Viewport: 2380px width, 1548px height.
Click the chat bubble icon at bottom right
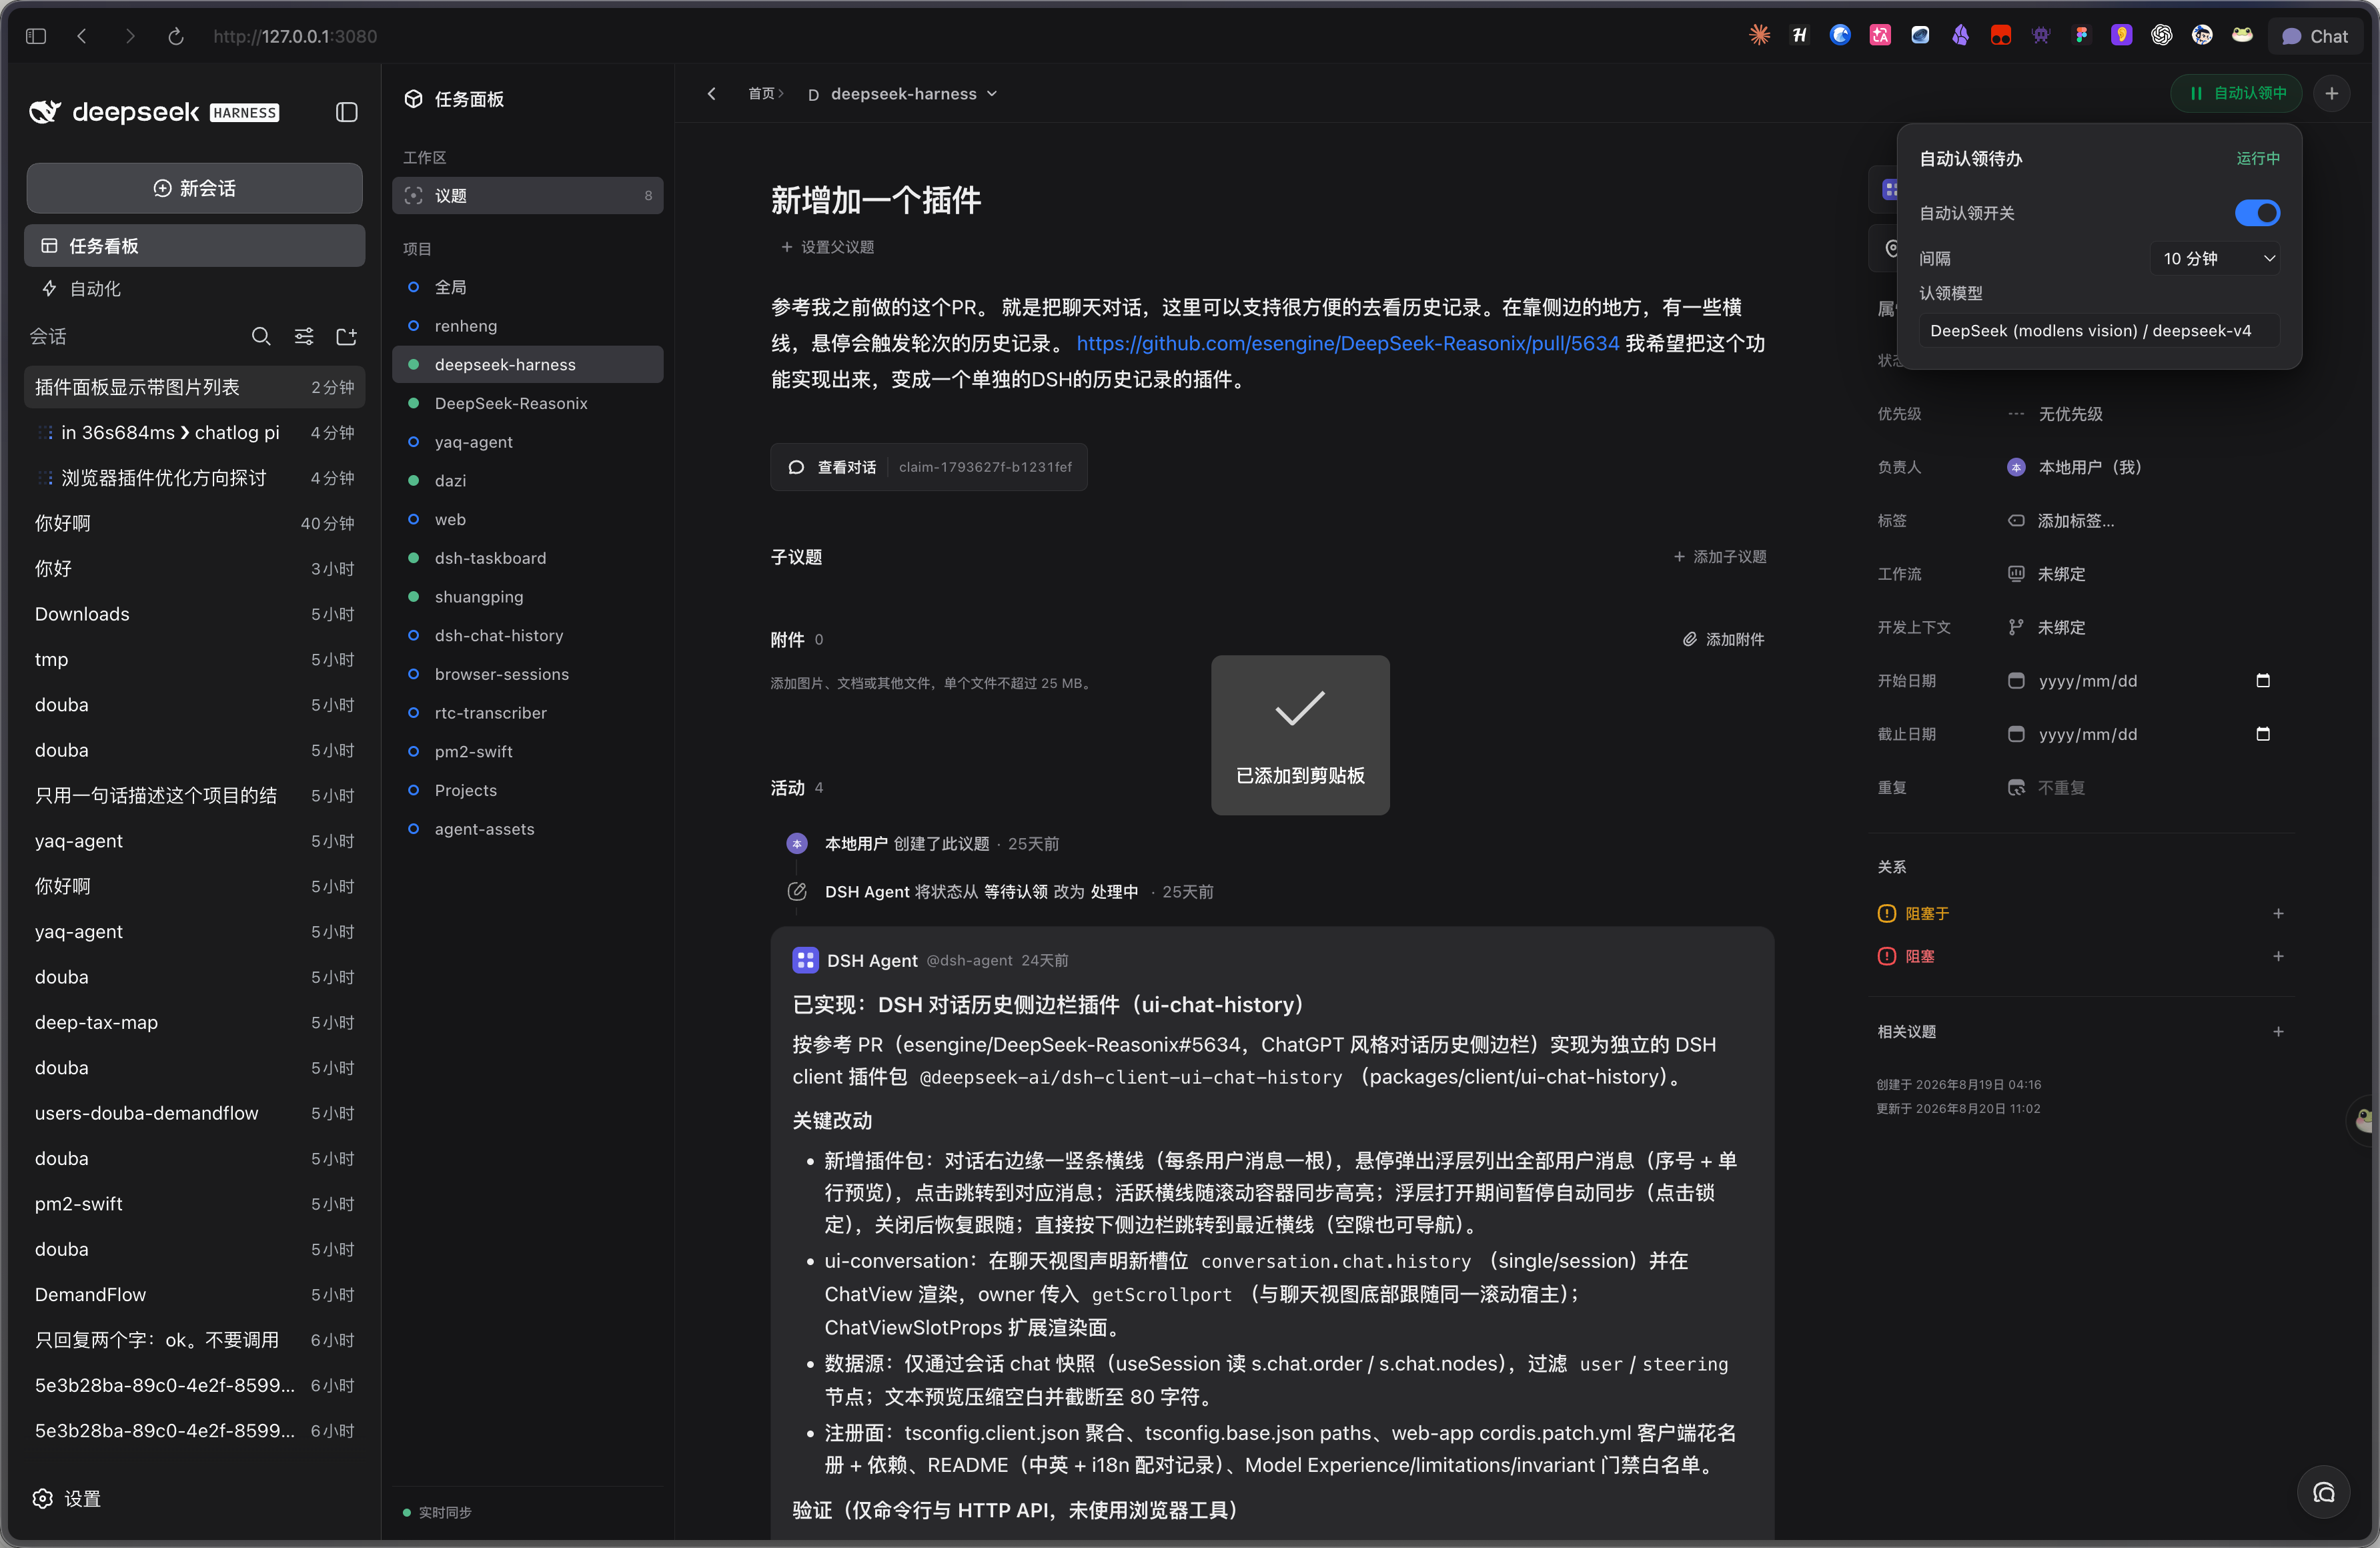pos(2323,1492)
